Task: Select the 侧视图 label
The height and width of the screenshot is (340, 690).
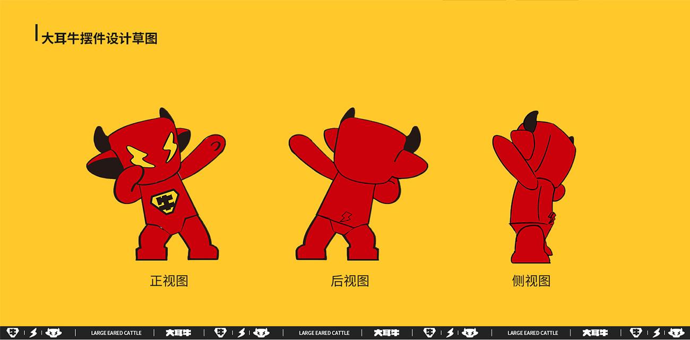Action: pos(531,280)
